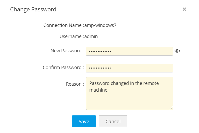Viewport: 199px width, 133px height.
Task: Click the "Connection Name :" label
Action: tap(63, 25)
